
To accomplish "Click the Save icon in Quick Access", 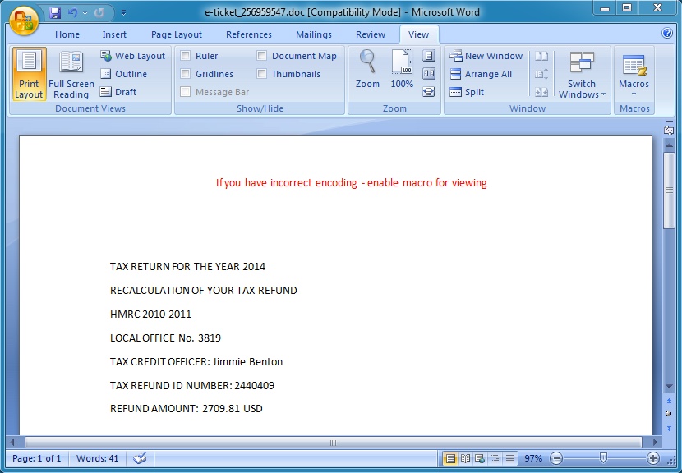I will [55, 13].
